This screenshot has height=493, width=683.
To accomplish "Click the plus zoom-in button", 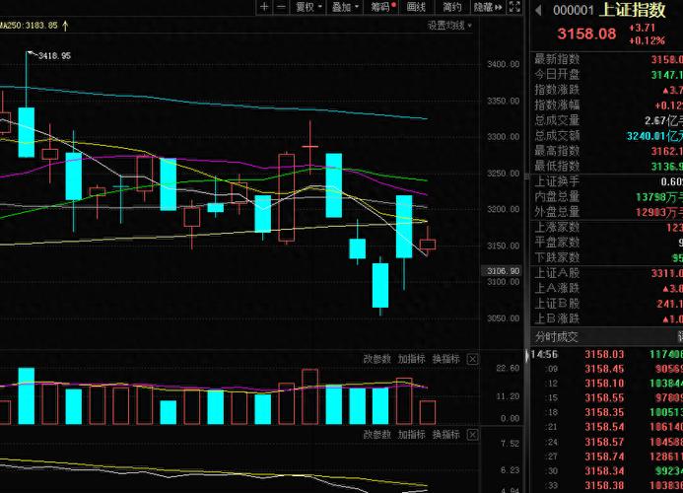I will click(264, 7).
